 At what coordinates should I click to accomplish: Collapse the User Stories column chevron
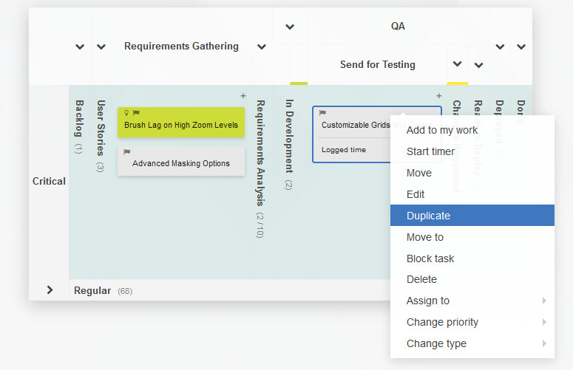(x=101, y=47)
